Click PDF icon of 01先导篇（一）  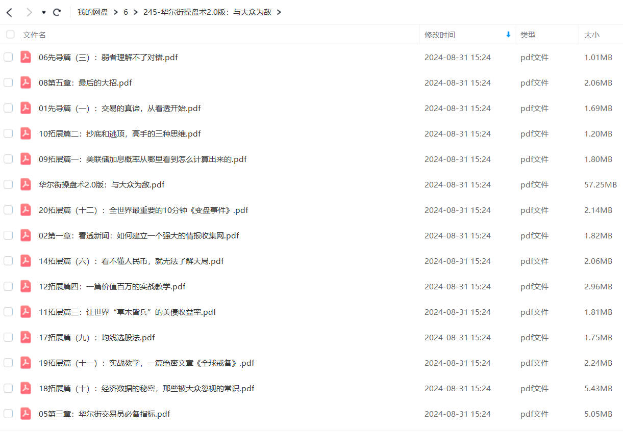26,108
